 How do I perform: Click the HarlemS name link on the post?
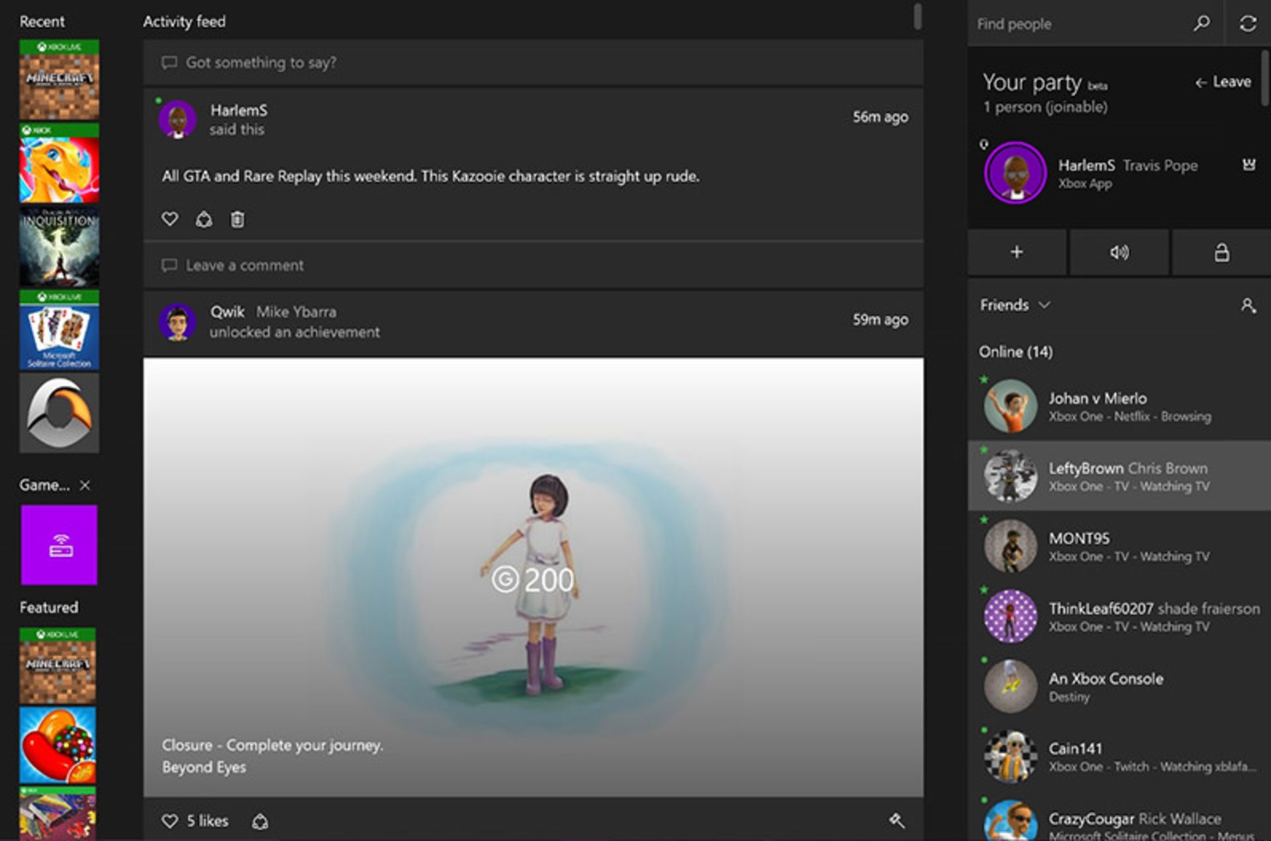click(x=238, y=110)
